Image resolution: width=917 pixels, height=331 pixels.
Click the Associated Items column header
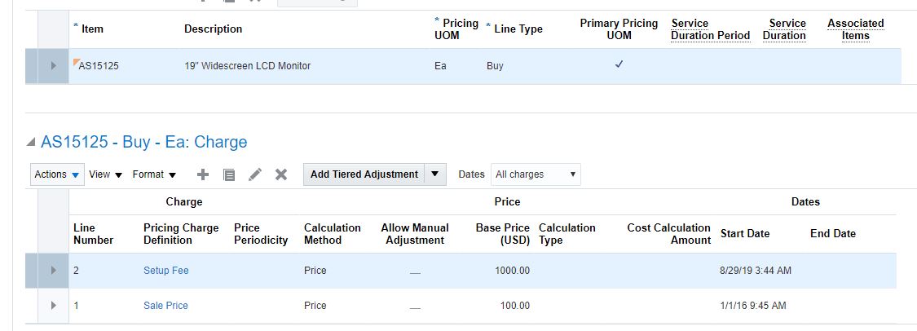[856, 29]
